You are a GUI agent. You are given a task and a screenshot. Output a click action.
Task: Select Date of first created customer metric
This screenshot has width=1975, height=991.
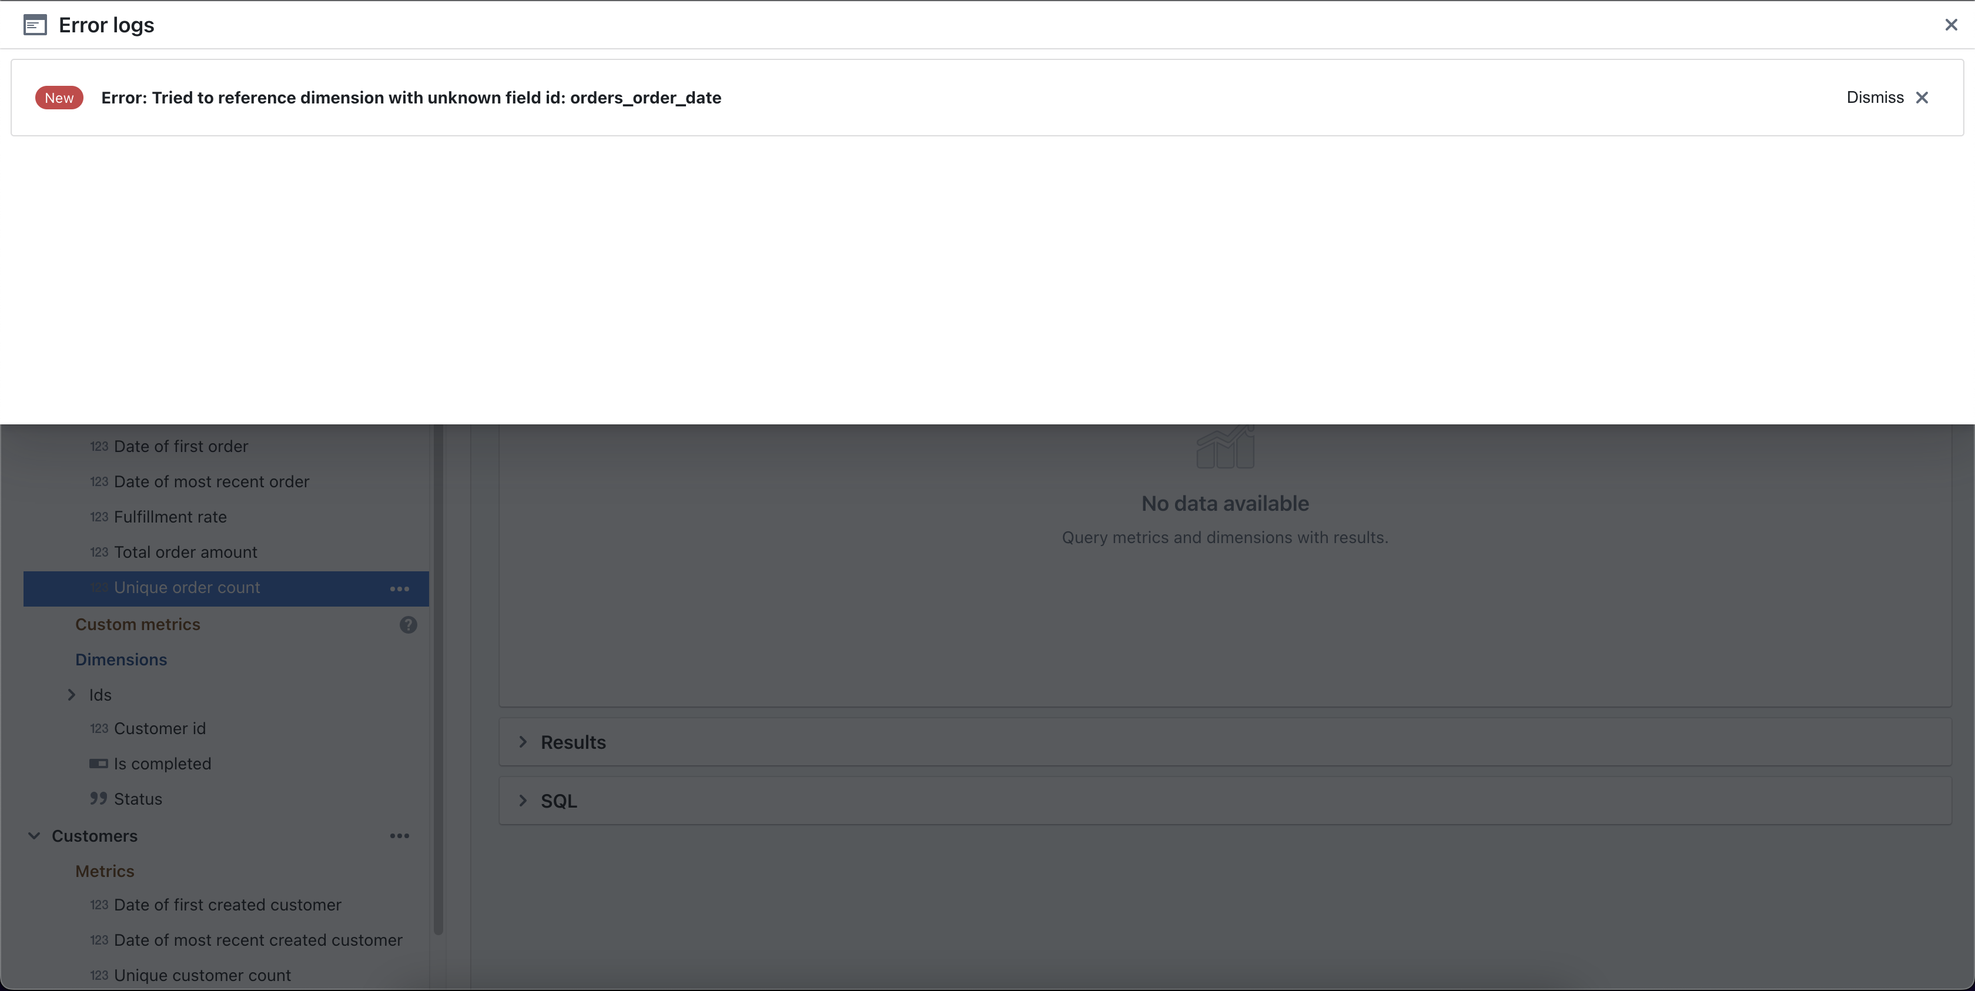point(226,905)
